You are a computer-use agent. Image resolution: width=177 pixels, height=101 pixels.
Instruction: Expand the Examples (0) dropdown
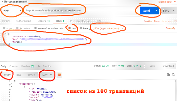[167, 2]
